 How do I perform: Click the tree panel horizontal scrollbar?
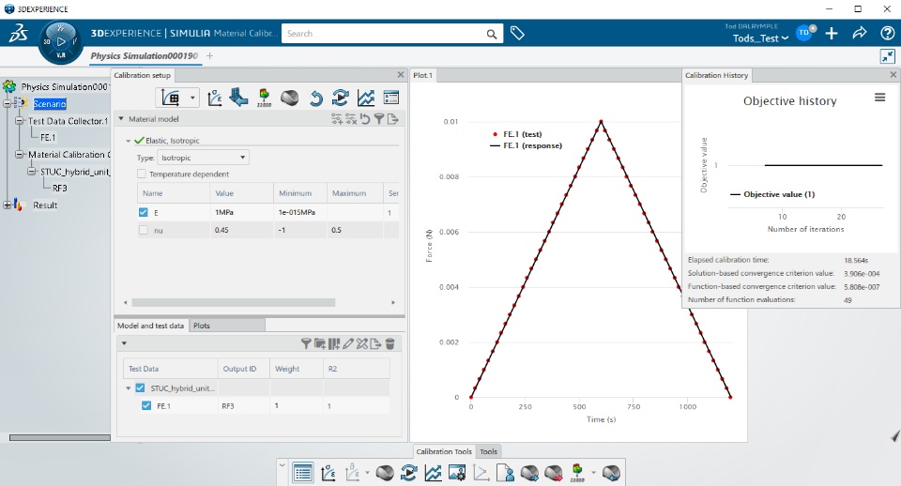(x=60, y=438)
